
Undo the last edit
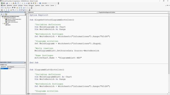click(18, 3)
